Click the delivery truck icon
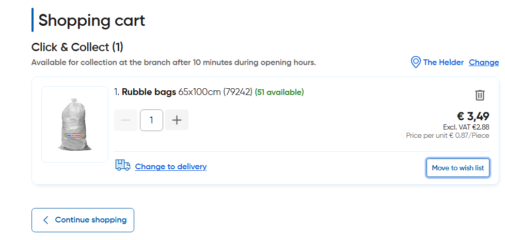The width and height of the screenshot is (505, 240). [x=122, y=166]
